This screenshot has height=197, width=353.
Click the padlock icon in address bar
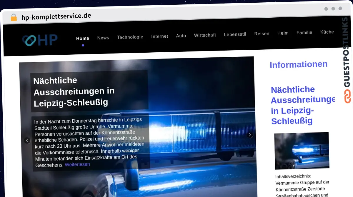pyautogui.click(x=14, y=17)
